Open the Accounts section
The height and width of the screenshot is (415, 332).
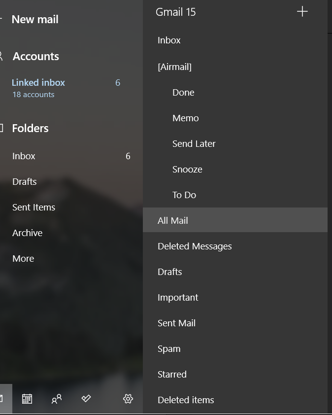pos(36,56)
